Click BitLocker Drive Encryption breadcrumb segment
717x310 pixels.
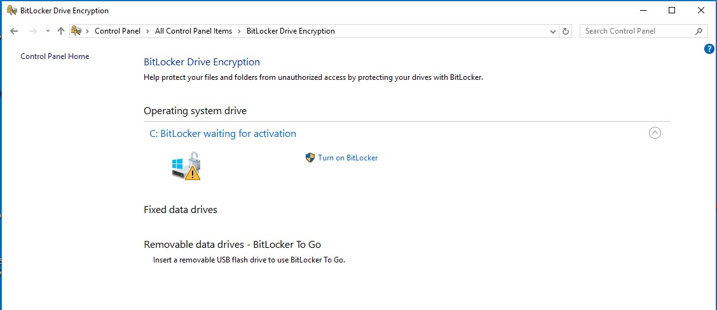pos(290,31)
